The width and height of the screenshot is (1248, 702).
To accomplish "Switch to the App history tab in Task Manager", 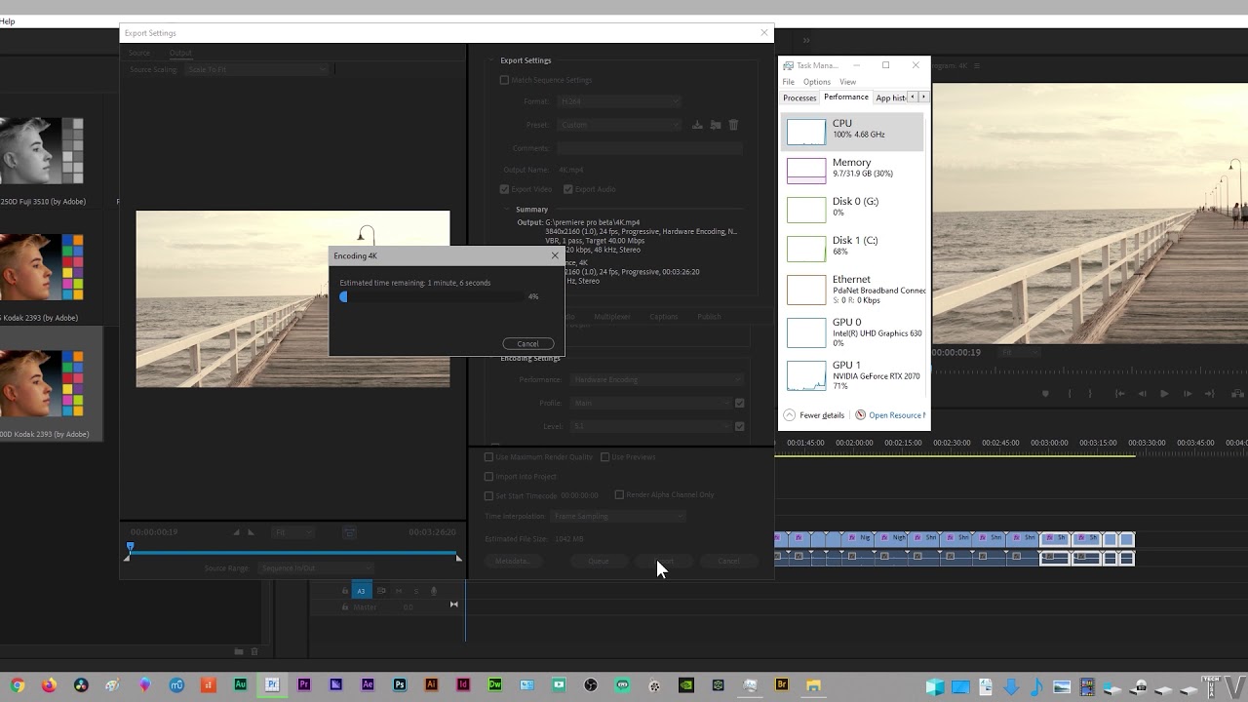I will [890, 97].
